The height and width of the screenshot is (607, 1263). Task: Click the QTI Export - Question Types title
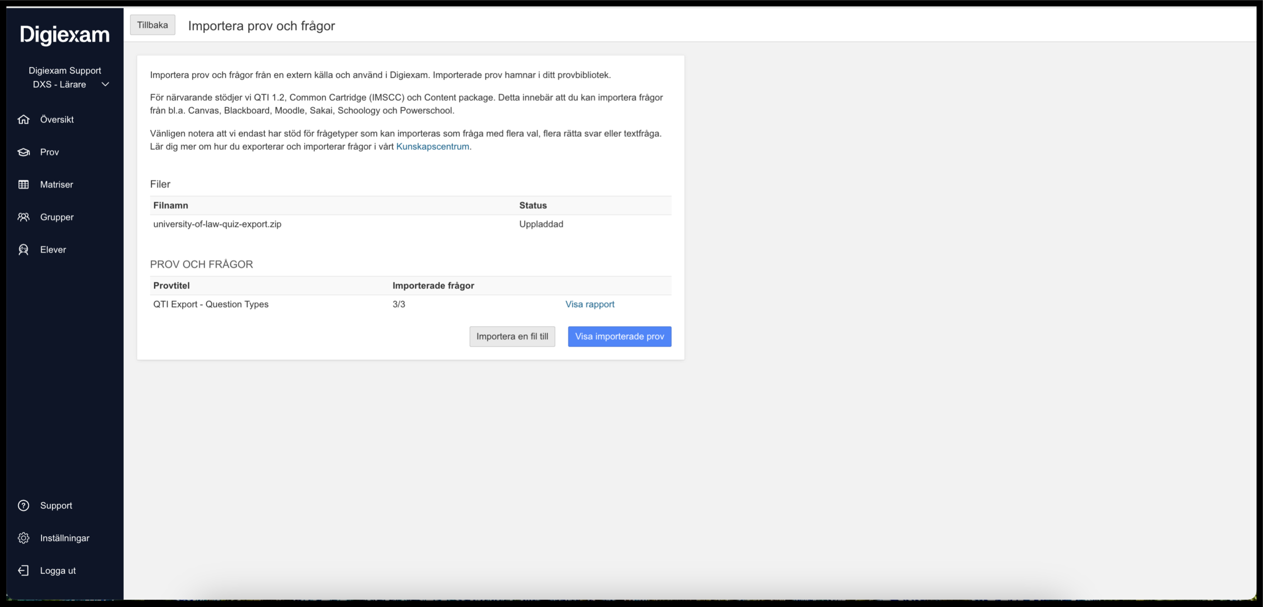[x=211, y=304]
